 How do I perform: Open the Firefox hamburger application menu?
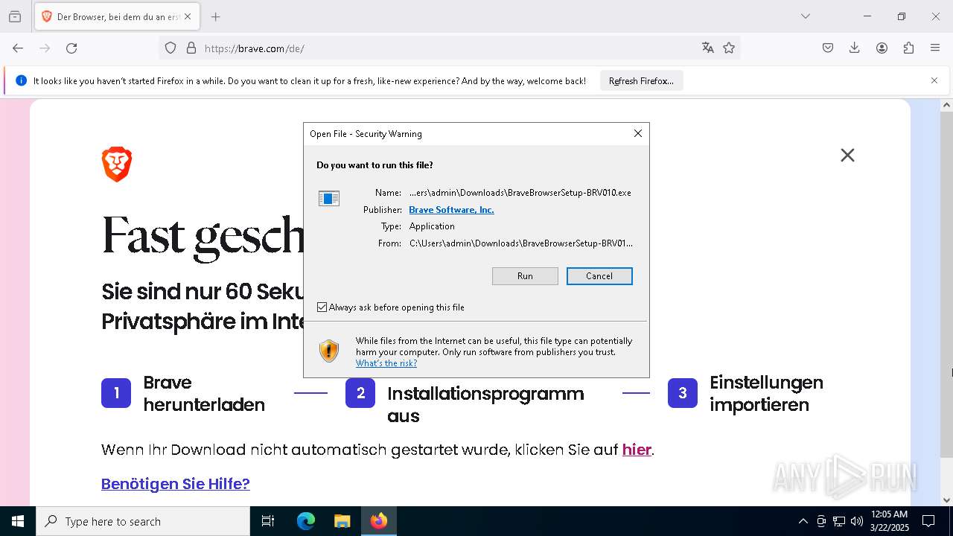click(935, 48)
